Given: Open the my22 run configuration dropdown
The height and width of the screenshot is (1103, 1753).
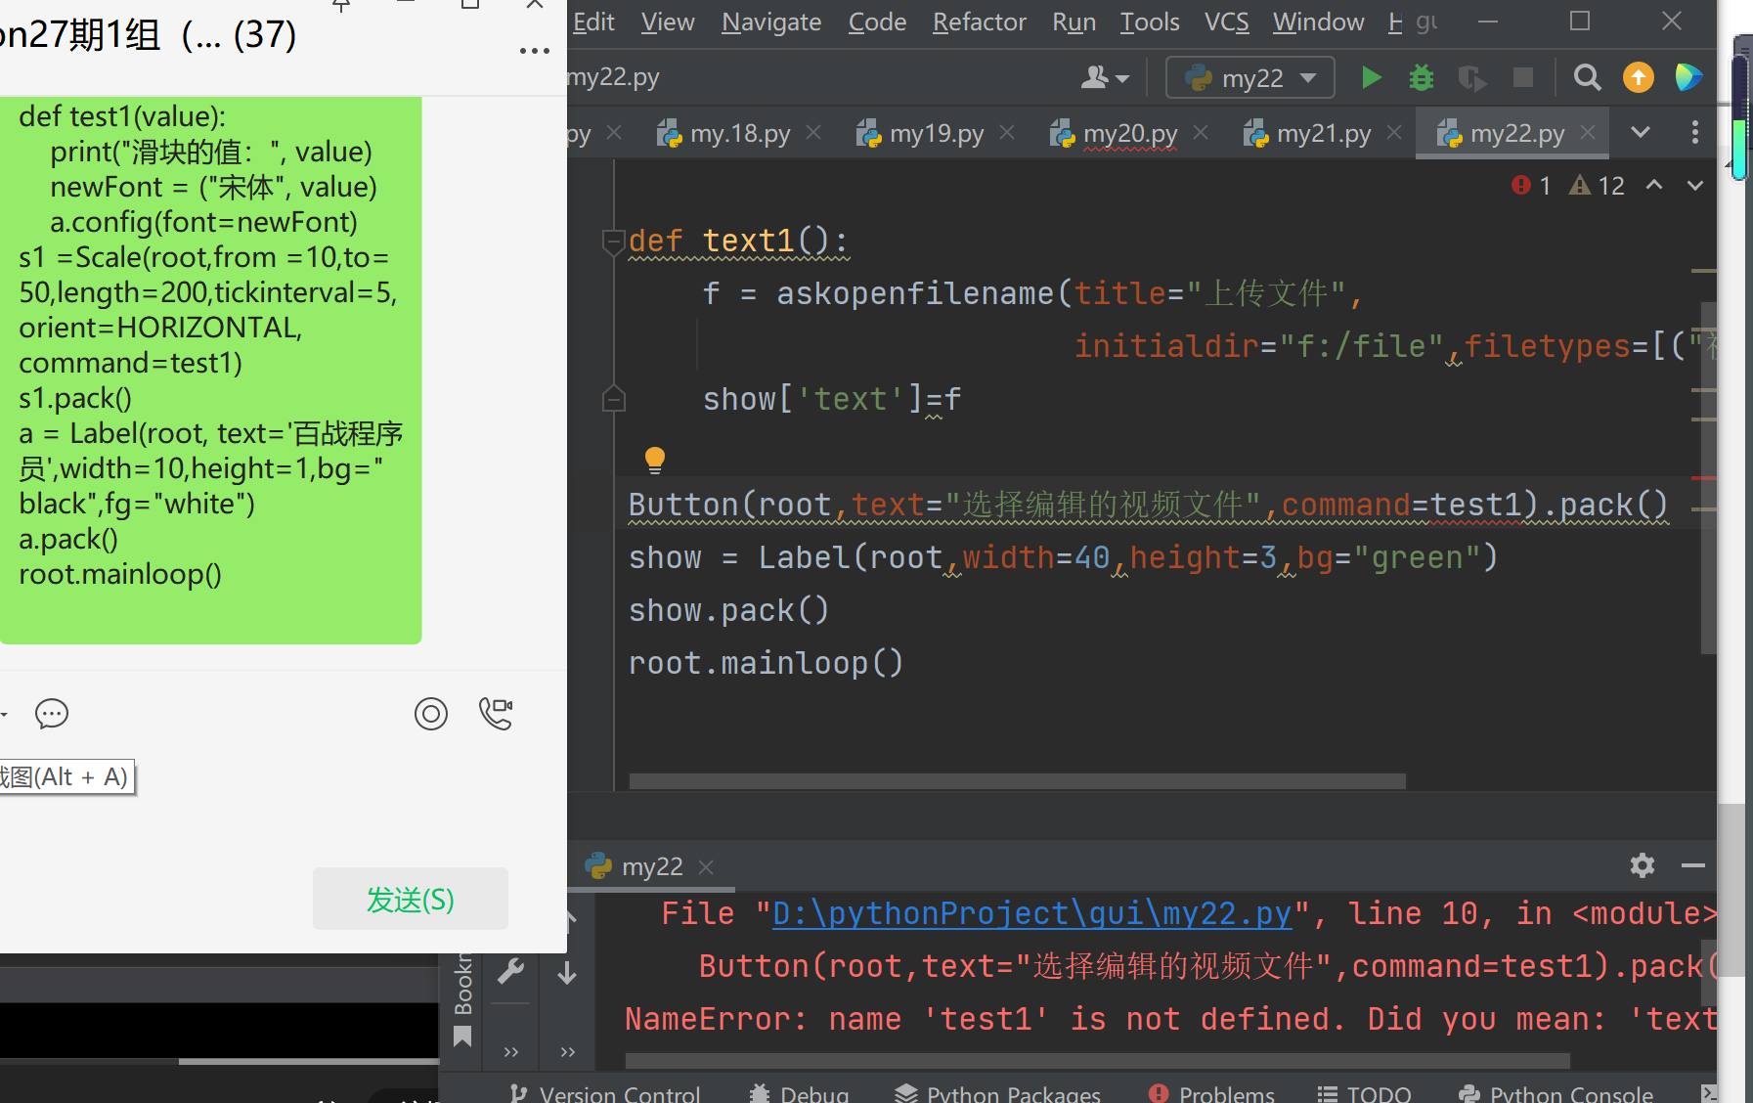Looking at the screenshot, I should coord(1249,77).
